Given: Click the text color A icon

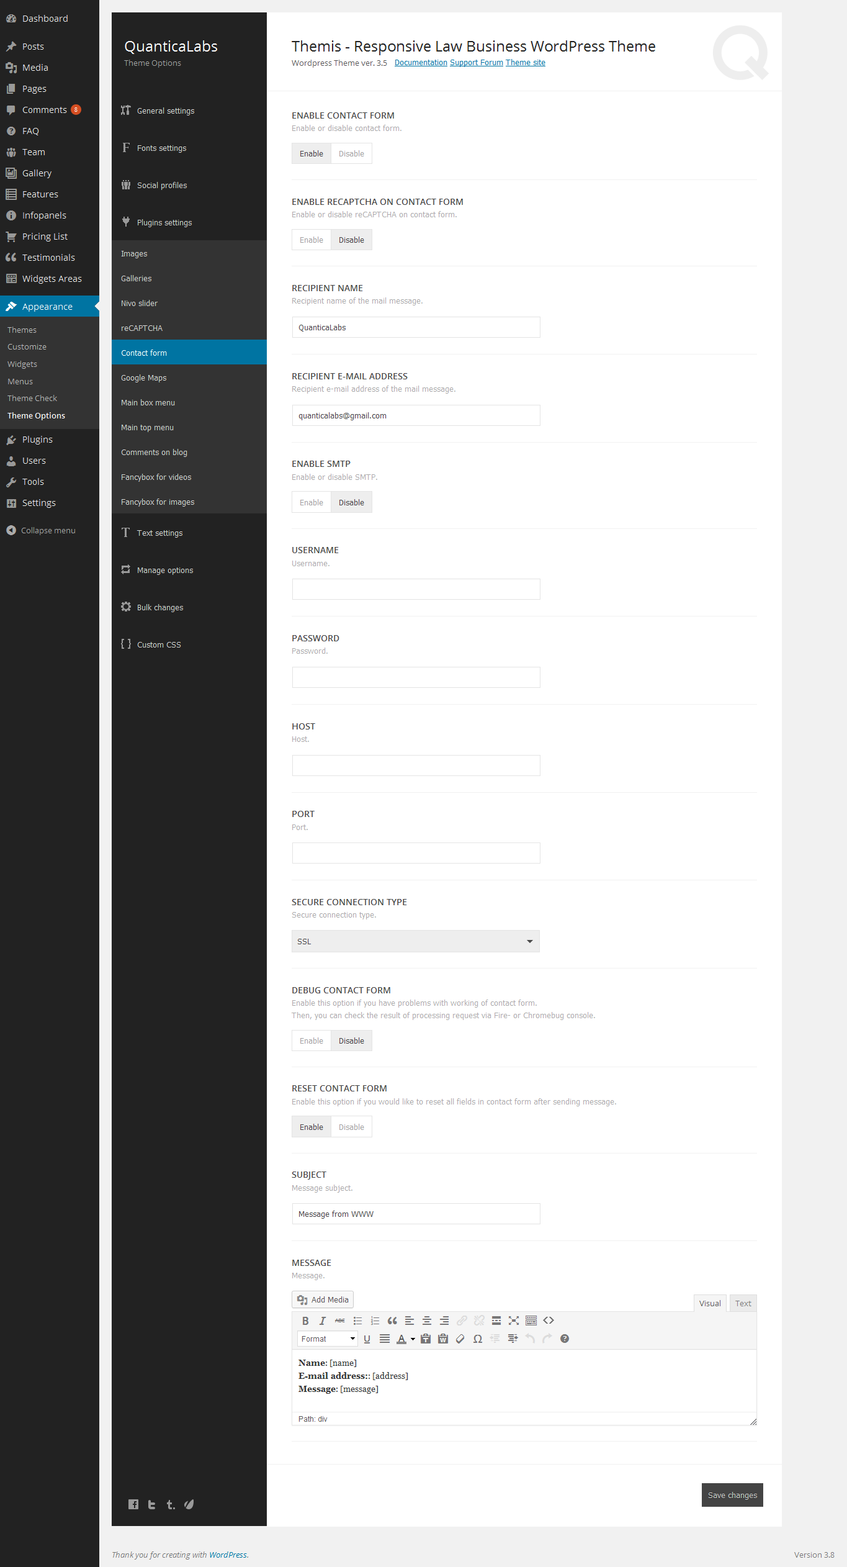Looking at the screenshot, I should point(401,1339).
